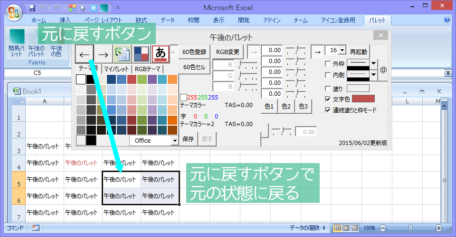Click the red あ font color icon
This screenshot has height=237, width=456.
161,54
